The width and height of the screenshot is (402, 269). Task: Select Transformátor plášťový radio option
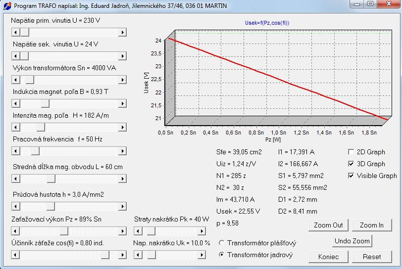(221, 243)
